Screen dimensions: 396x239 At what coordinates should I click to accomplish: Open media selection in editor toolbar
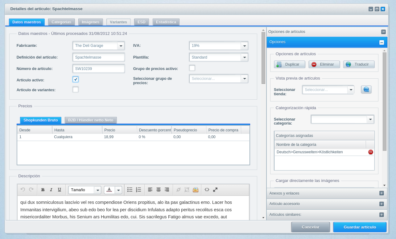(196, 190)
